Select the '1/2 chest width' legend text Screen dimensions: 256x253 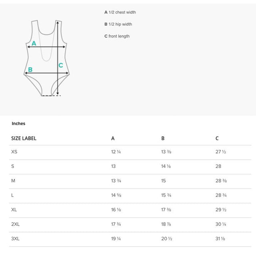pos(122,12)
